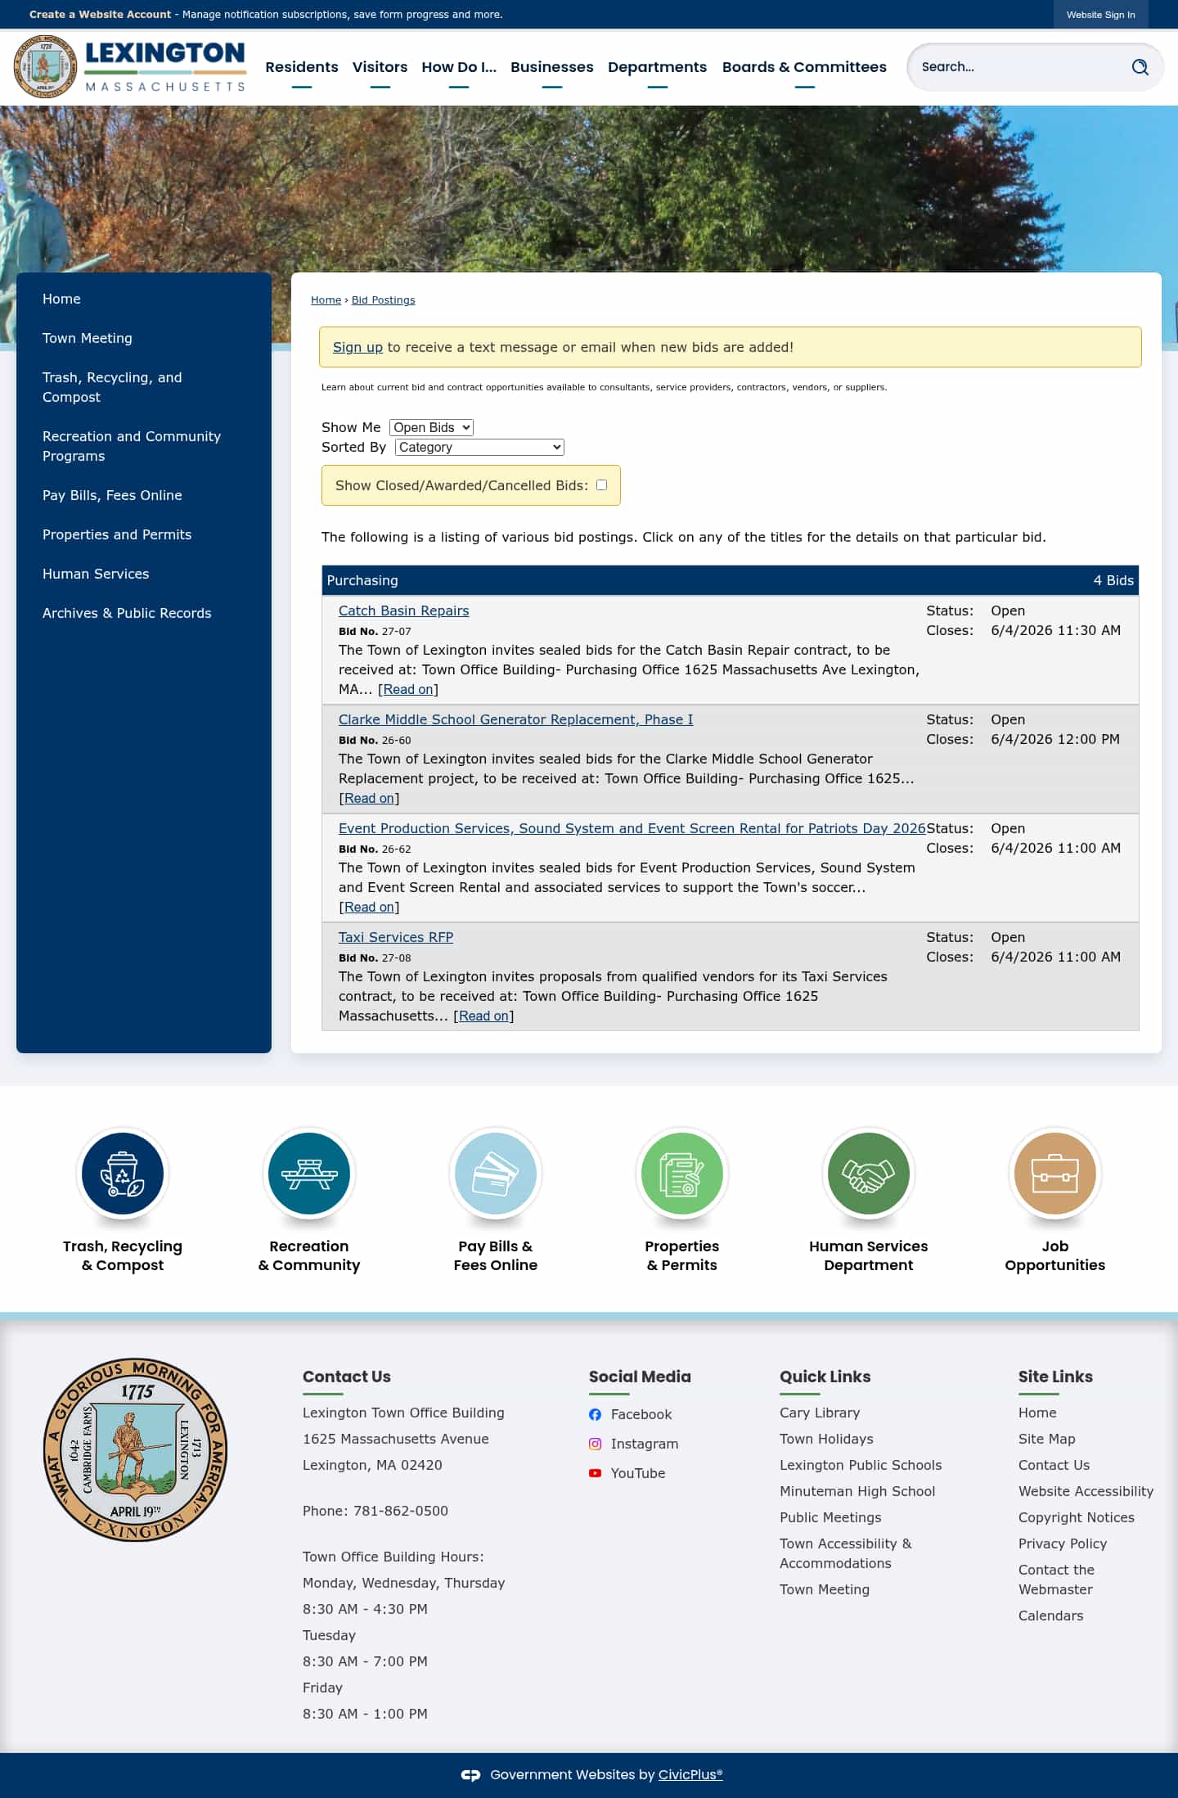Image resolution: width=1178 pixels, height=1798 pixels.
Task: Open Website Accessibility link
Action: (1086, 1491)
